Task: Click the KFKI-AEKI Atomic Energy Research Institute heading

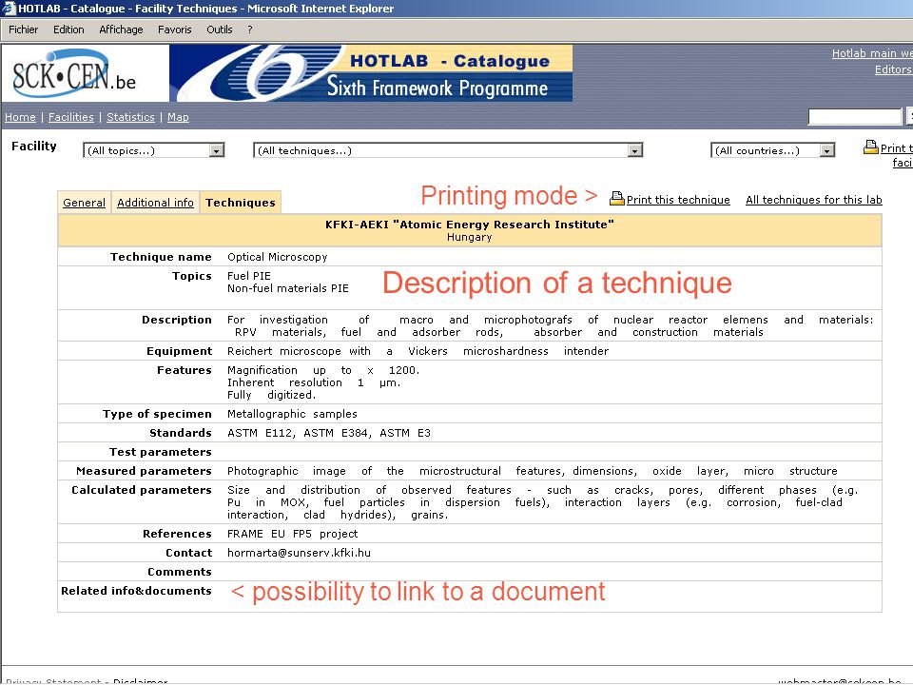Action: (469, 225)
